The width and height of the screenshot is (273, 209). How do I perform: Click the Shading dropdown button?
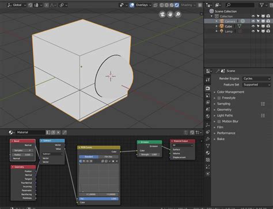[188, 5]
